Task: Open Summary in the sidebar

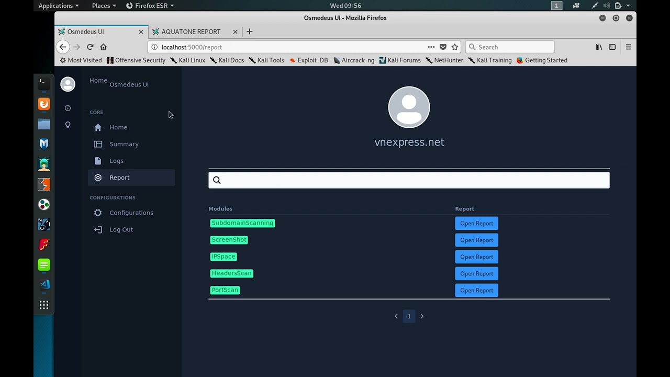Action: [131, 144]
